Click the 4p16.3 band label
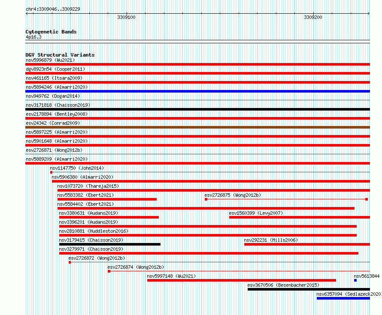 click(x=33, y=37)
